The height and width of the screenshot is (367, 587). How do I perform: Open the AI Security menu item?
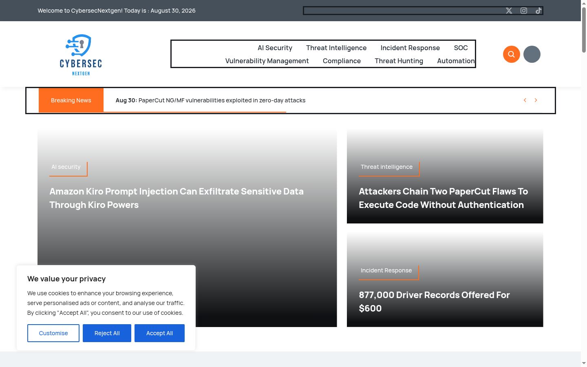(275, 48)
